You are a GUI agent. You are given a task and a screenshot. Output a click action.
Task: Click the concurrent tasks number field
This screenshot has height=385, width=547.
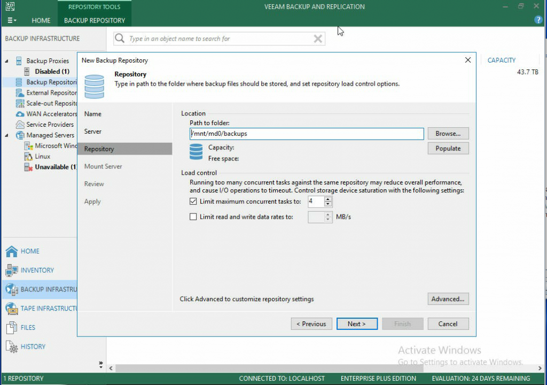coord(316,202)
